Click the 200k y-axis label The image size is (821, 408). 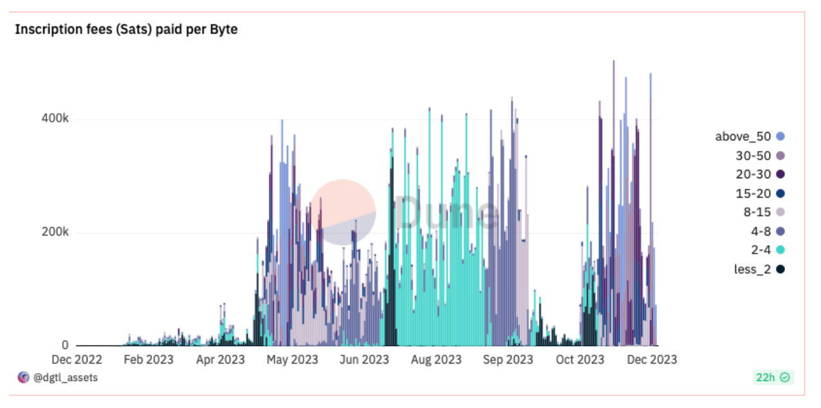[x=55, y=232]
